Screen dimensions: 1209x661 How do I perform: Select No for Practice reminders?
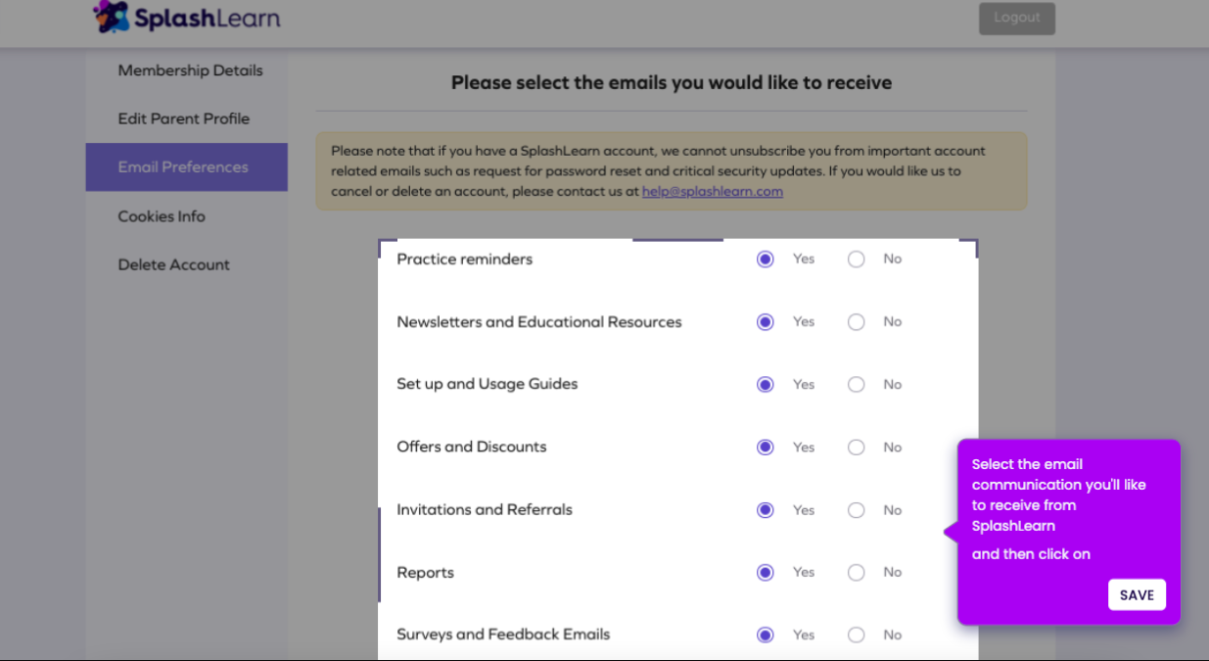click(857, 260)
